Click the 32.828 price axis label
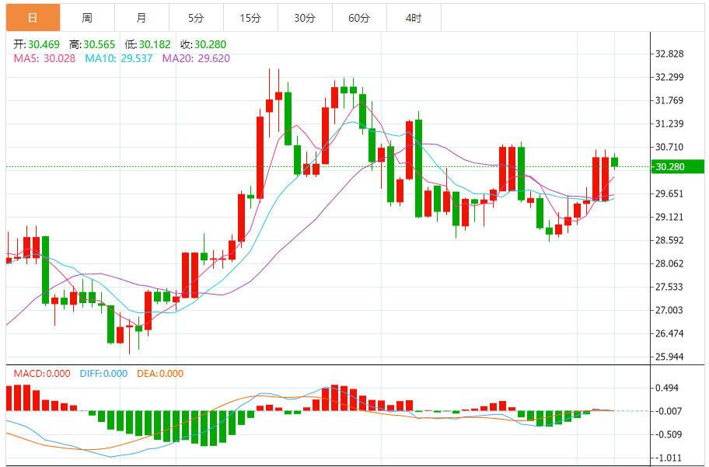Screen dimensions: 709x467 pos(669,54)
